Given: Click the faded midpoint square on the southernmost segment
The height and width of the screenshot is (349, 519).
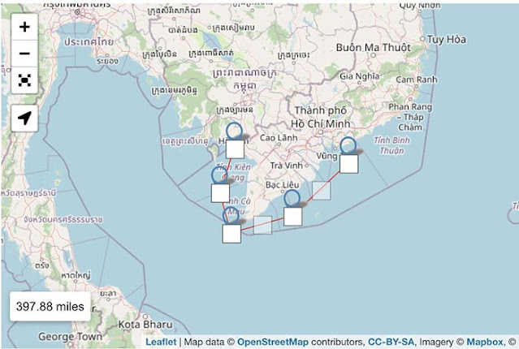Looking at the screenshot, I should point(262,226).
